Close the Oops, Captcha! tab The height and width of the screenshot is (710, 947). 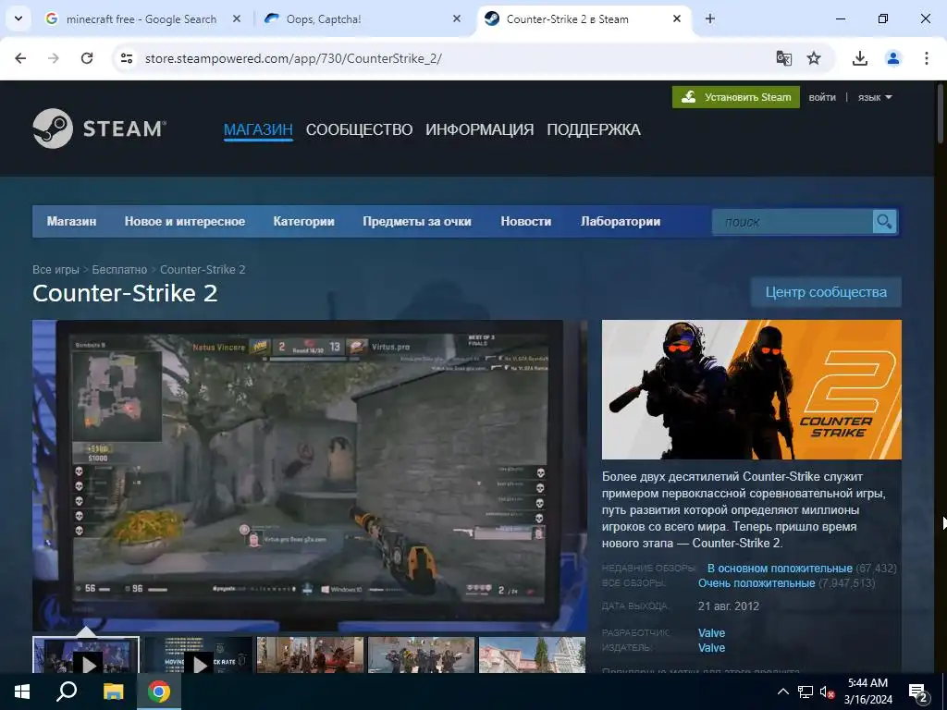[x=457, y=18]
